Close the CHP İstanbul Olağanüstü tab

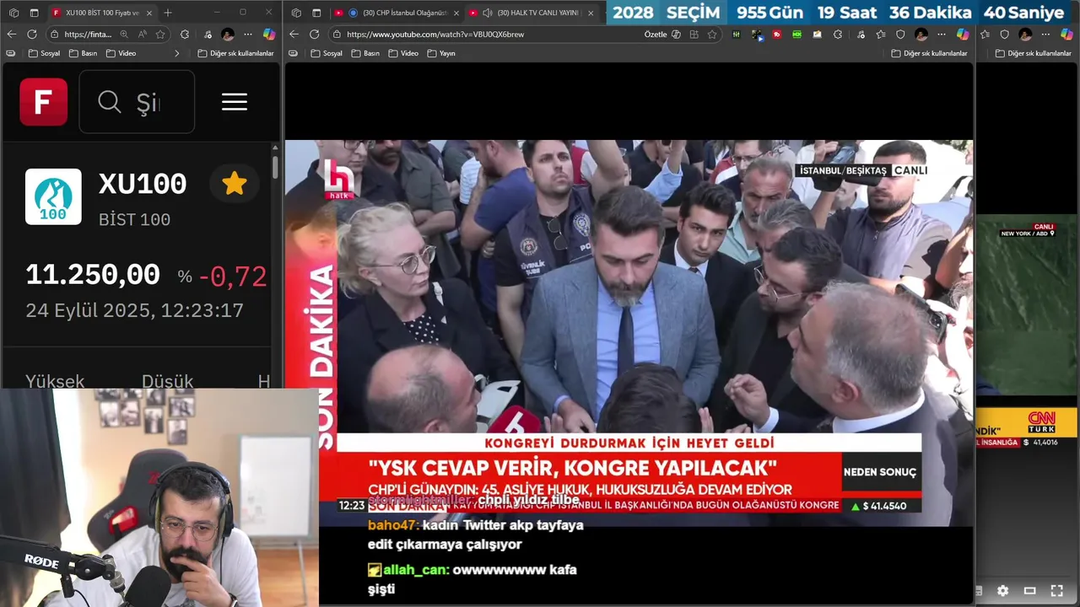tap(456, 13)
